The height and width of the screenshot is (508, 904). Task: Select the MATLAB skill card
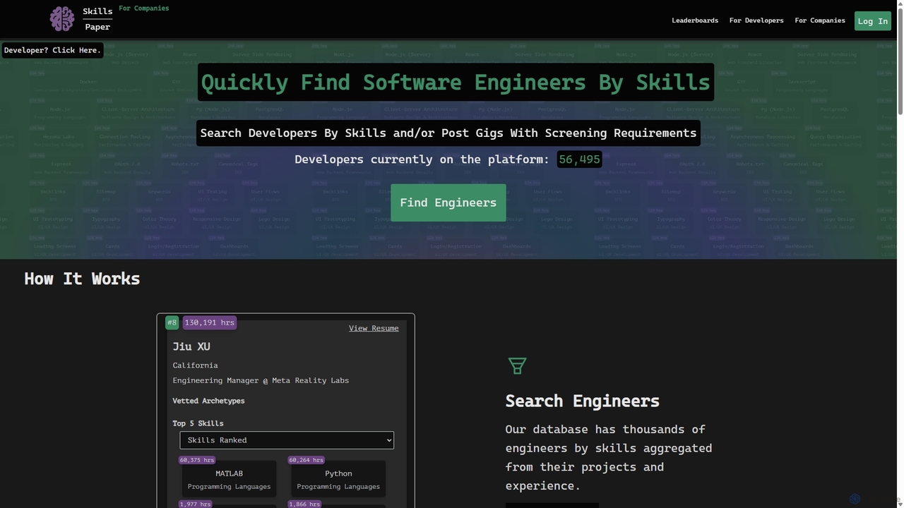[229, 479]
